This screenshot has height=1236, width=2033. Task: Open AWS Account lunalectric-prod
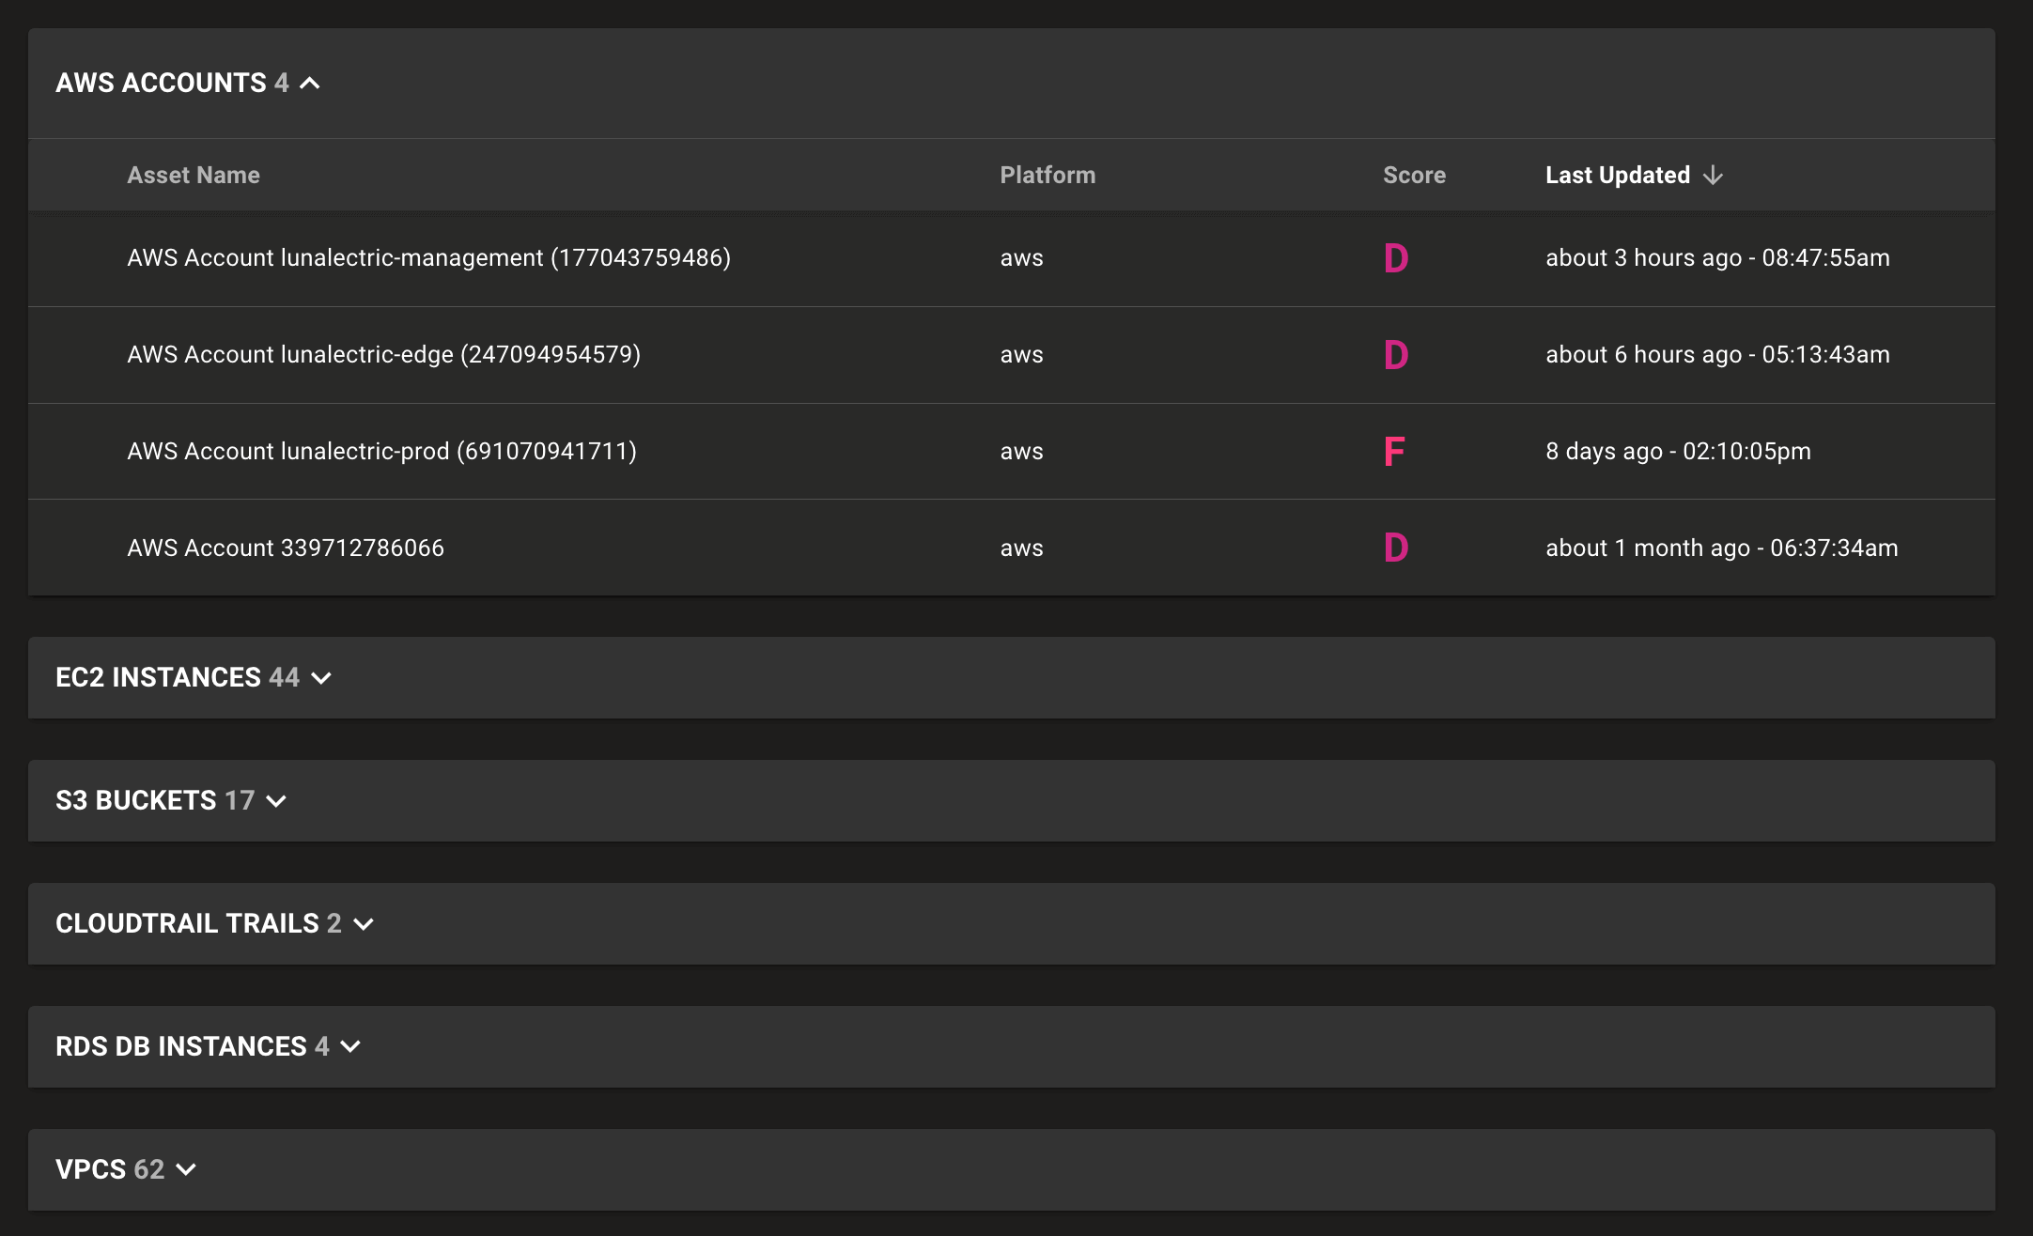pyautogui.click(x=381, y=451)
